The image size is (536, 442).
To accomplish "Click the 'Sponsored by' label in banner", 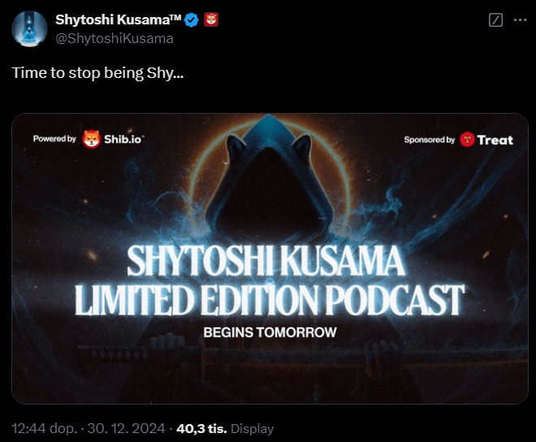I will 430,140.
